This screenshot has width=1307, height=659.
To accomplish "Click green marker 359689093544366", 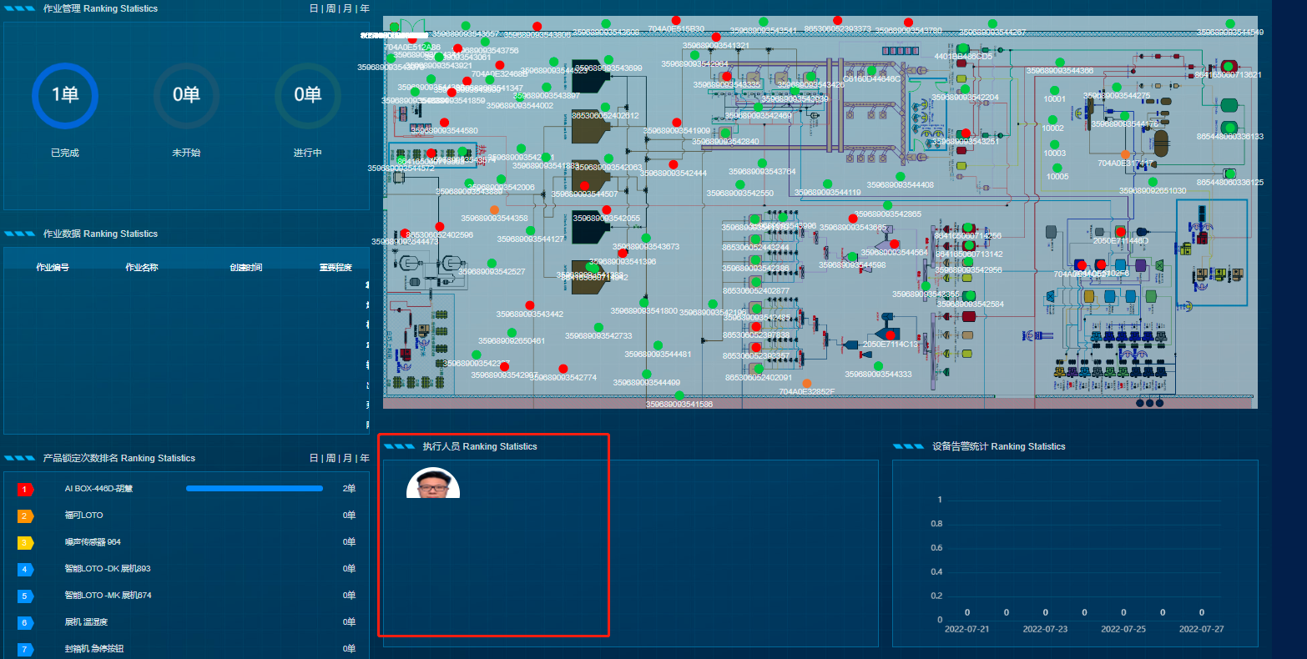I will point(1059,62).
